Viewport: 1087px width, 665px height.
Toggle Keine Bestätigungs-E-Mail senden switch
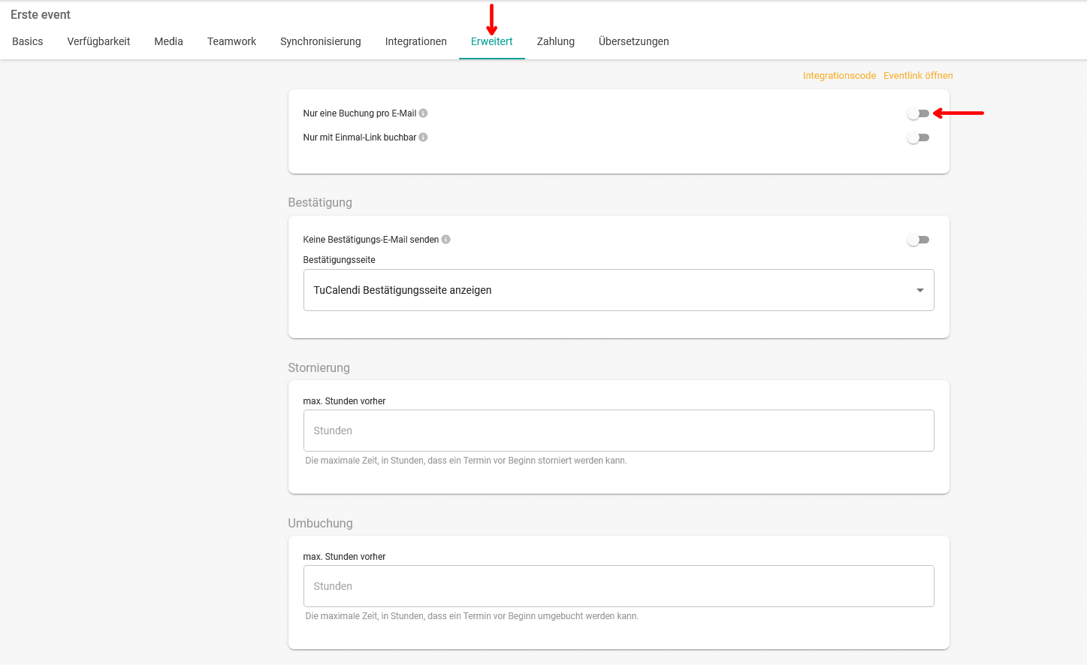point(918,240)
